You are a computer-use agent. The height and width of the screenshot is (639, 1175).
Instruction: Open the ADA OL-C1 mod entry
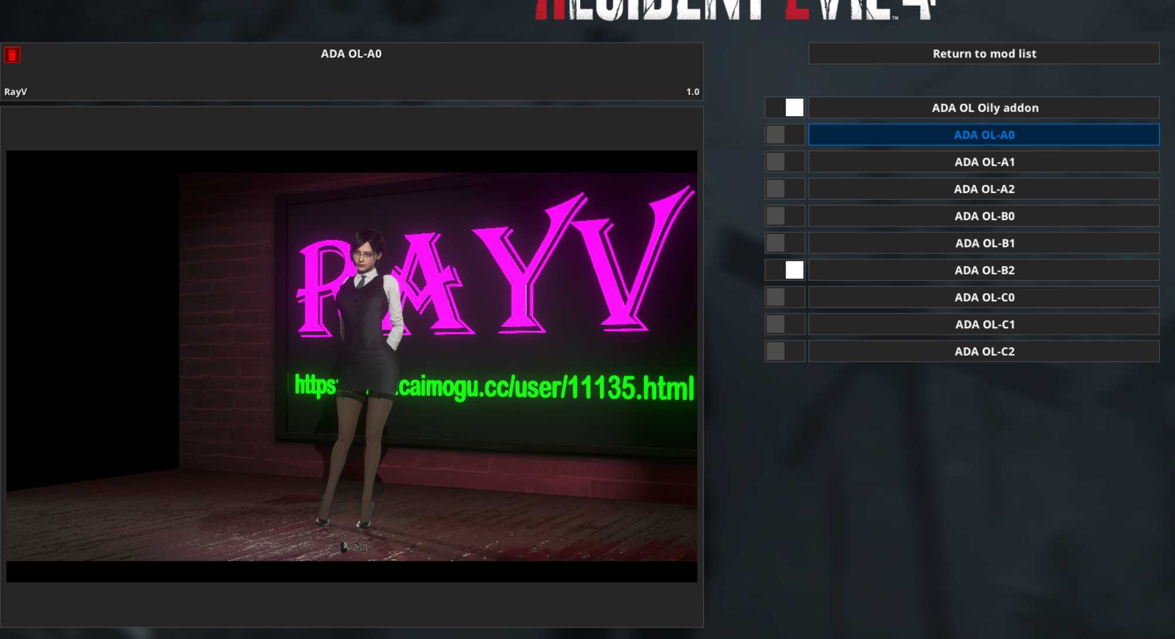[x=984, y=324]
